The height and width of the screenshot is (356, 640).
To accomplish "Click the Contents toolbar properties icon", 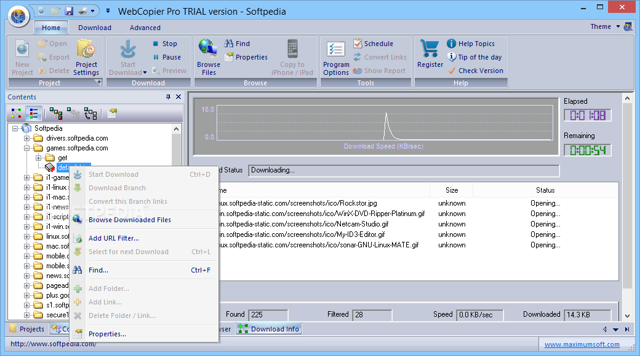I will (x=112, y=113).
